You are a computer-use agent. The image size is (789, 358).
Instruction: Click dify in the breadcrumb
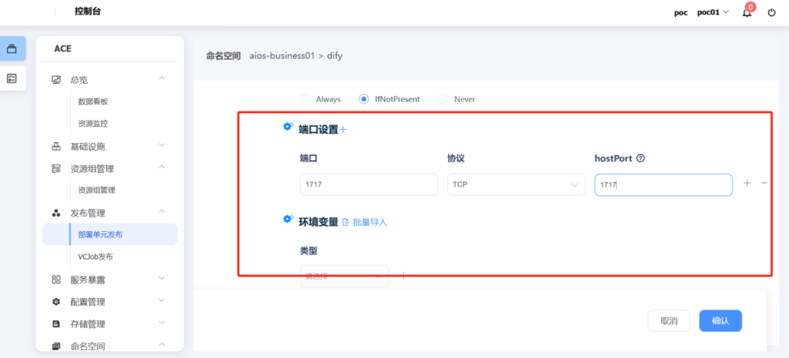click(x=335, y=55)
